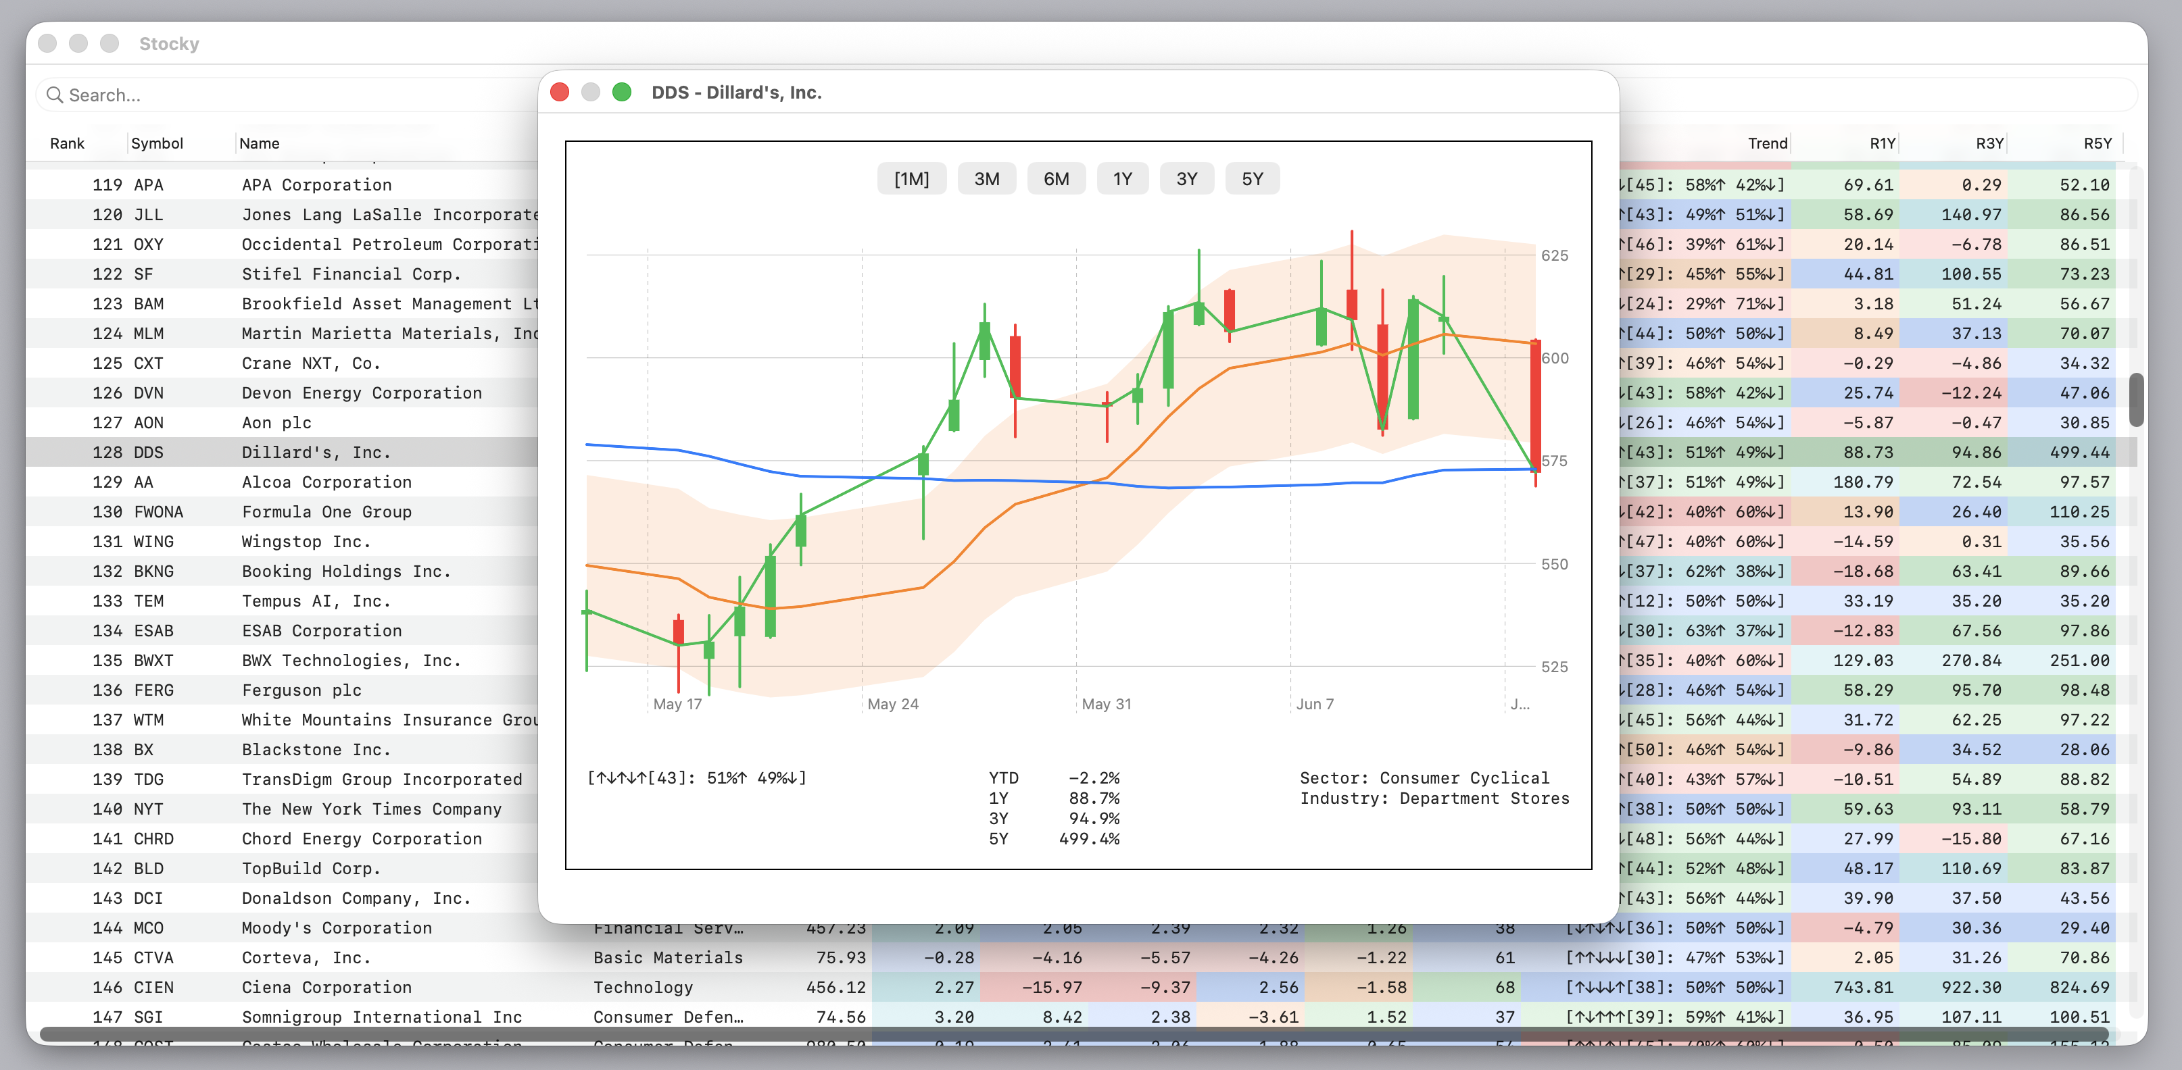The height and width of the screenshot is (1070, 2182).
Task: Click the Technology sector cell for Ciena
Action: [x=642, y=986]
